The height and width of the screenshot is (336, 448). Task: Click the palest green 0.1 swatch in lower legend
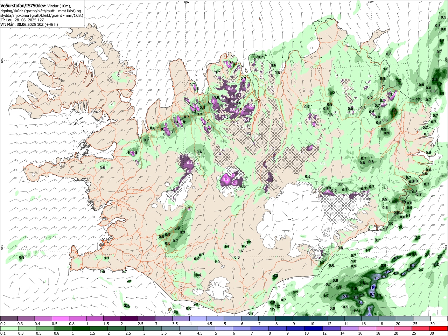9,328
